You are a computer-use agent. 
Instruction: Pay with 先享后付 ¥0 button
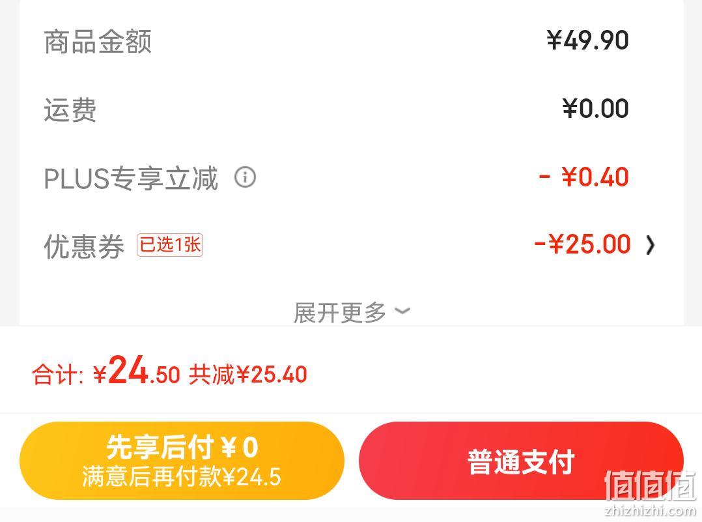[x=182, y=461]
